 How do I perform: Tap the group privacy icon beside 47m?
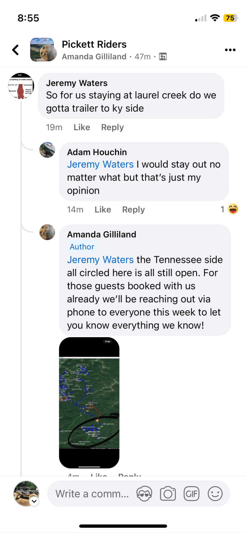click(x=163, y=57)
